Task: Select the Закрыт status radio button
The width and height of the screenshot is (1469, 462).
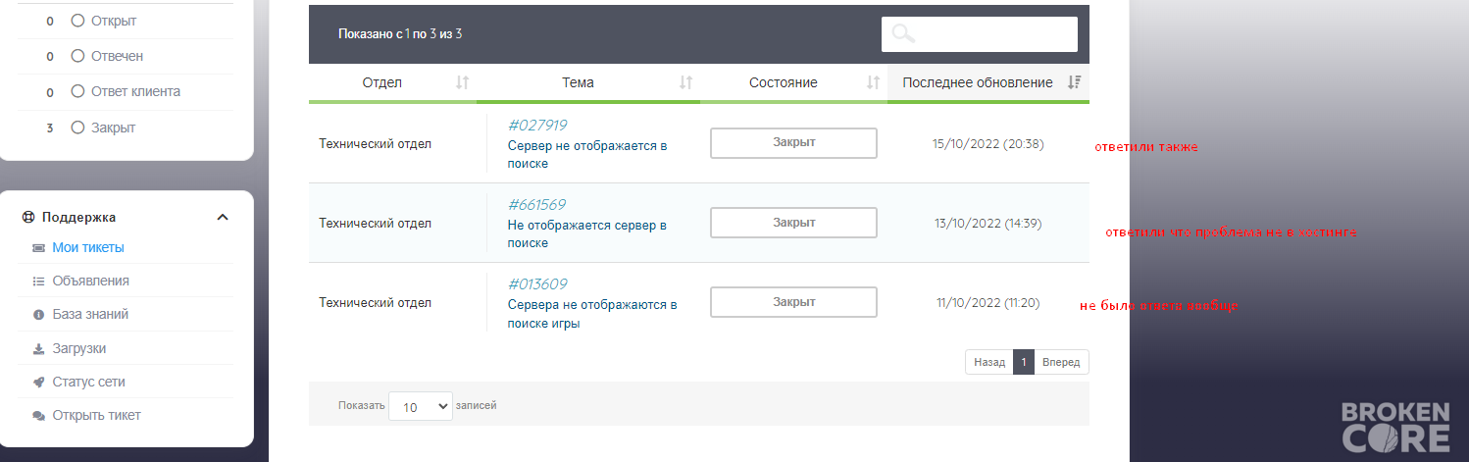Action: coord(78,128)
